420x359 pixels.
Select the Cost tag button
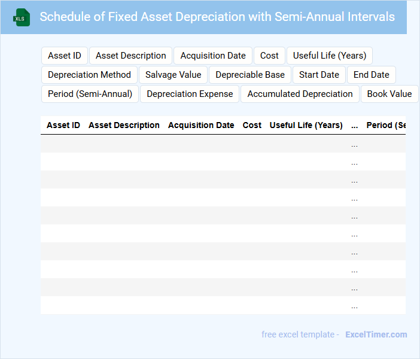point(269,56)
